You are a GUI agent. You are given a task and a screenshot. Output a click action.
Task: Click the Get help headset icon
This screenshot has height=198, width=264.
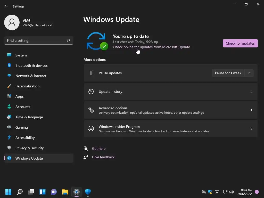tap(86, 148)
